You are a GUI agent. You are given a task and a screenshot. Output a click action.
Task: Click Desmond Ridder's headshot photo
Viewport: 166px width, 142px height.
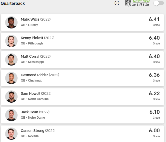11,78
